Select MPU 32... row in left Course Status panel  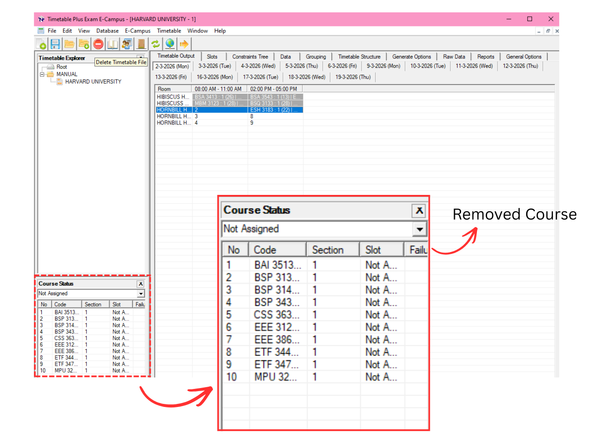pyautogui.click(x=91, y=371)
